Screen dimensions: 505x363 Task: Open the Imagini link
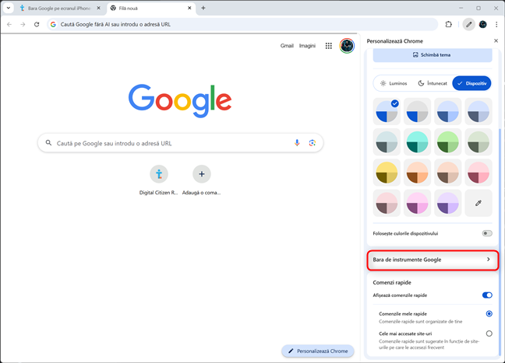(307, 46)
